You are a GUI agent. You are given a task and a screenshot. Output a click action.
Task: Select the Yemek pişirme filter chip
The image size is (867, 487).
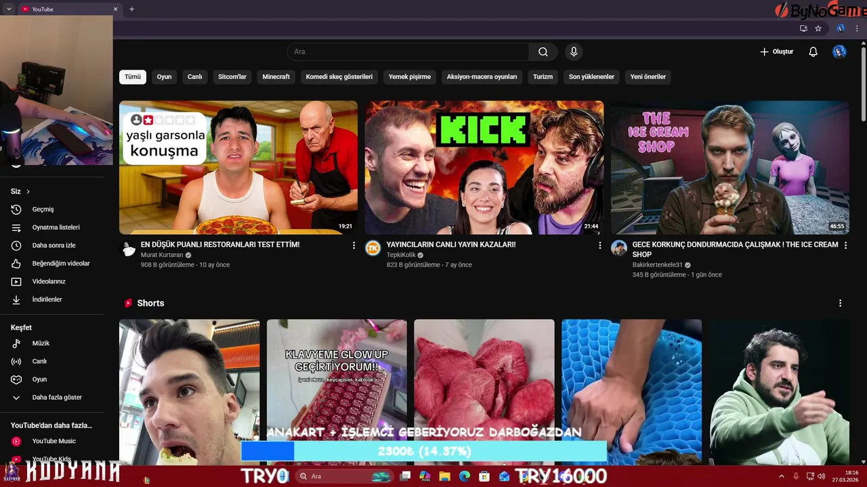click(410, 77)
